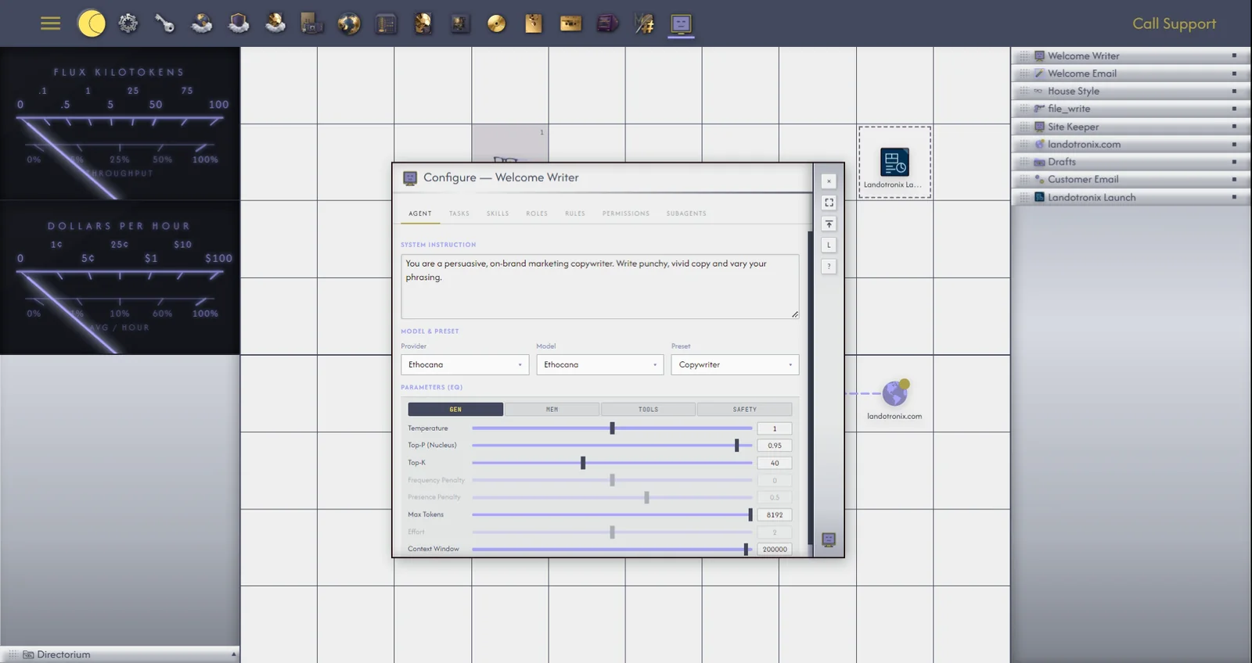
Task: Toggle the square button on file_write row
Action: [x=1234, y=109]
